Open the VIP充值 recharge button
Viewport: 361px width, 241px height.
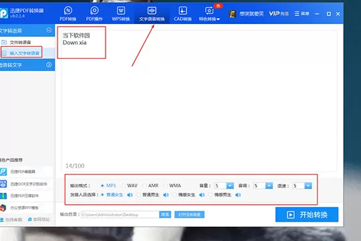pyautogui.click(x=279, y=13)
